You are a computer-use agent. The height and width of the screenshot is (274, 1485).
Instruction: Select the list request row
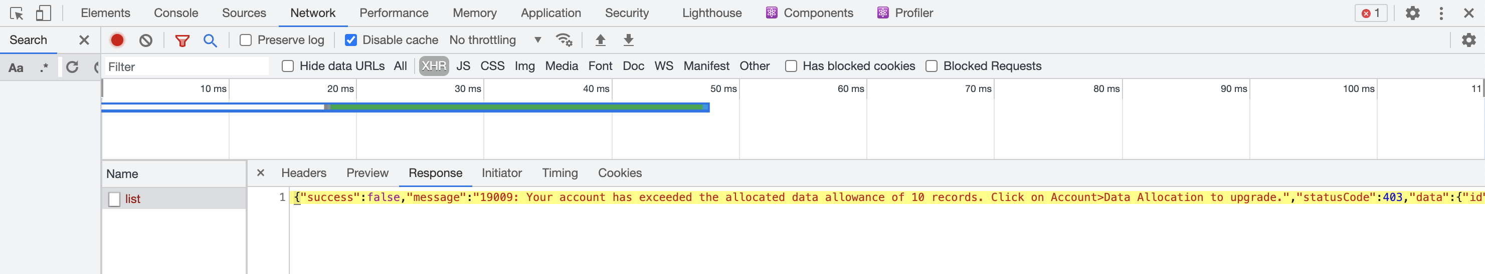point(133,199)
